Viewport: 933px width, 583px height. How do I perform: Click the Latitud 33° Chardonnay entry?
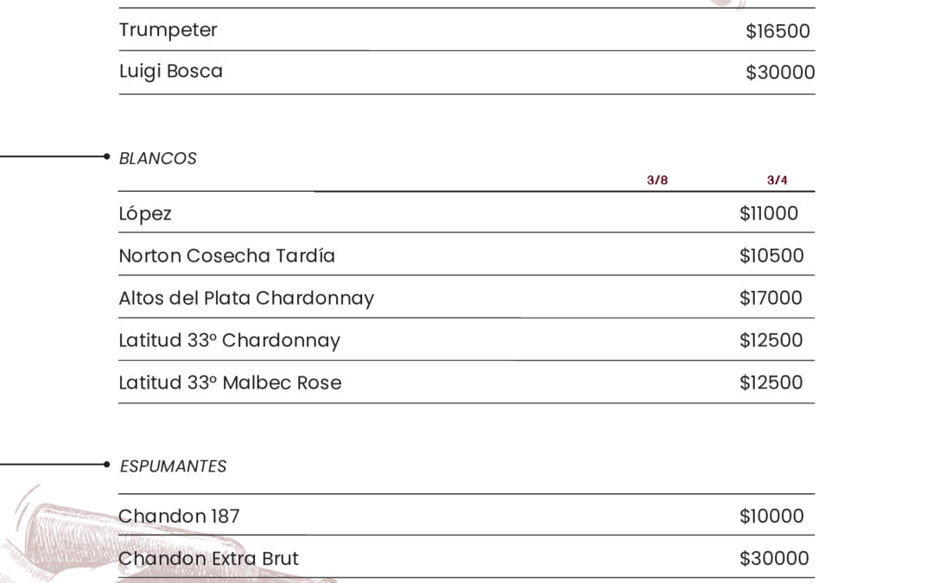(x=229, y=341)
